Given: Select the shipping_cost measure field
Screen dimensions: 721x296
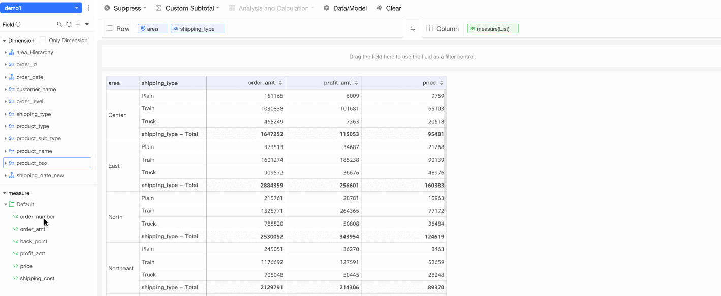Looking at the screenshot, I should click(x=37, y=278).
